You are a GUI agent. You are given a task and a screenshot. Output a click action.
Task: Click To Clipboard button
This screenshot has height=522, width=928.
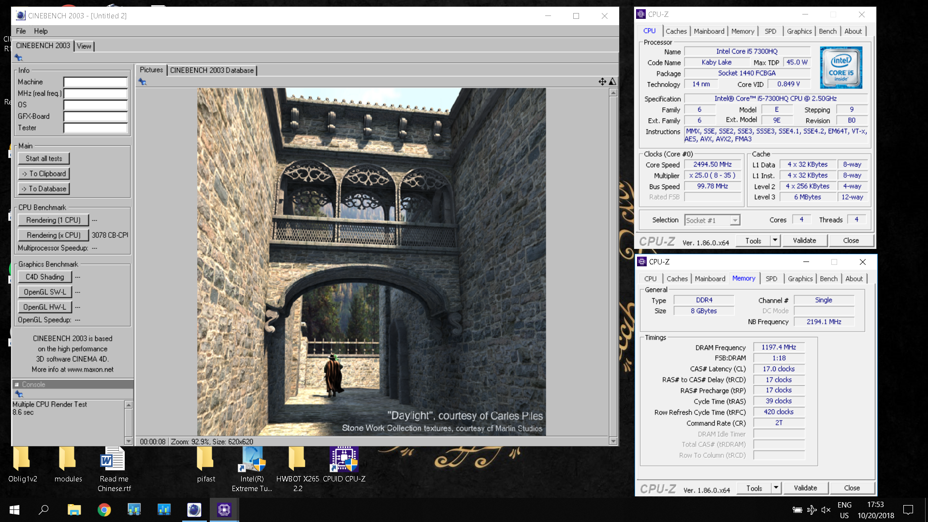44,174
